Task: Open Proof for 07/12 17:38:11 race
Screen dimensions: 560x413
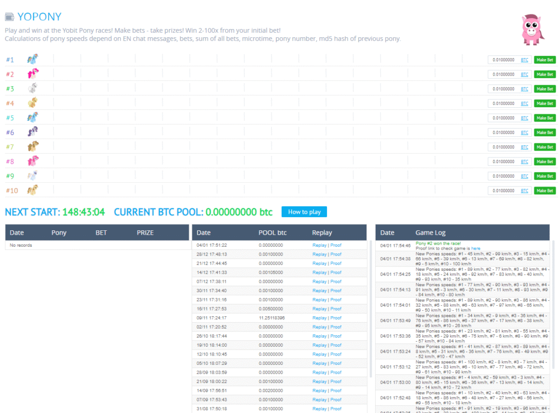Action: tap(336, 282)
